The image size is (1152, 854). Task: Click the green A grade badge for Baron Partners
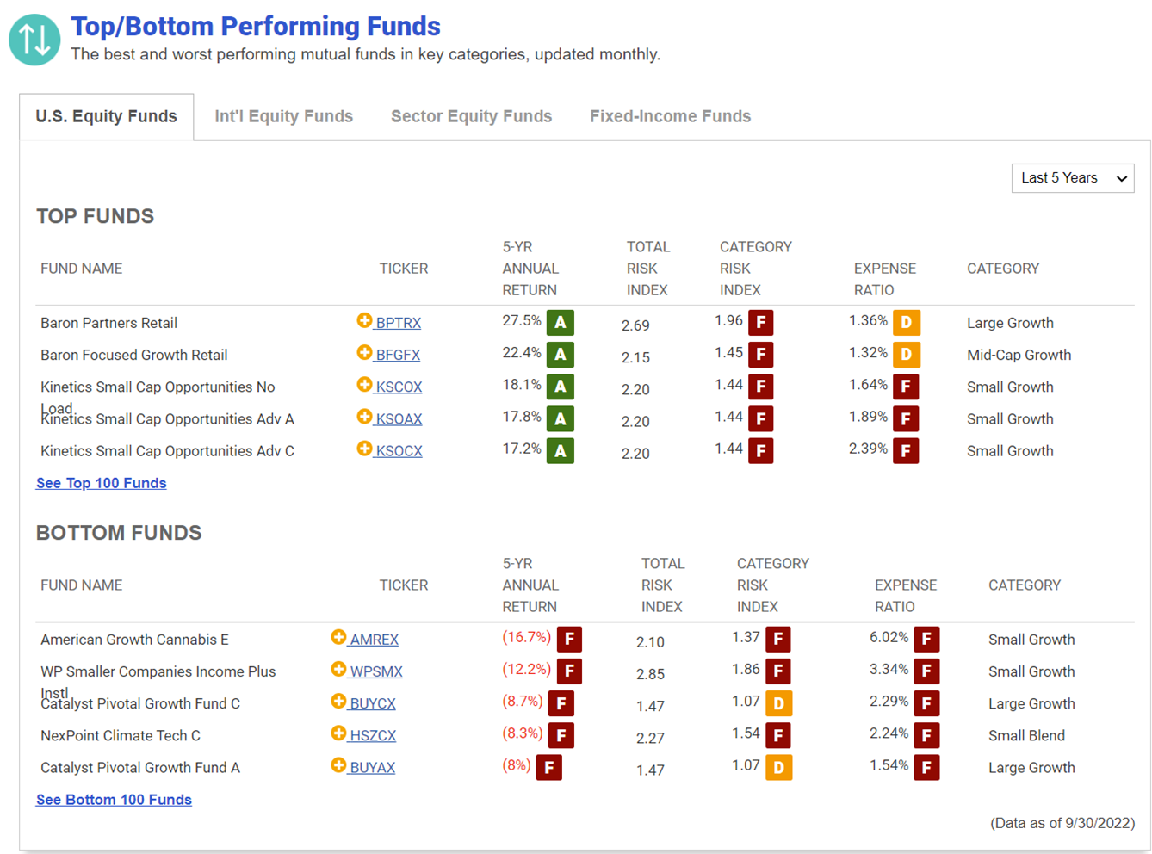(x=561, y=323)
